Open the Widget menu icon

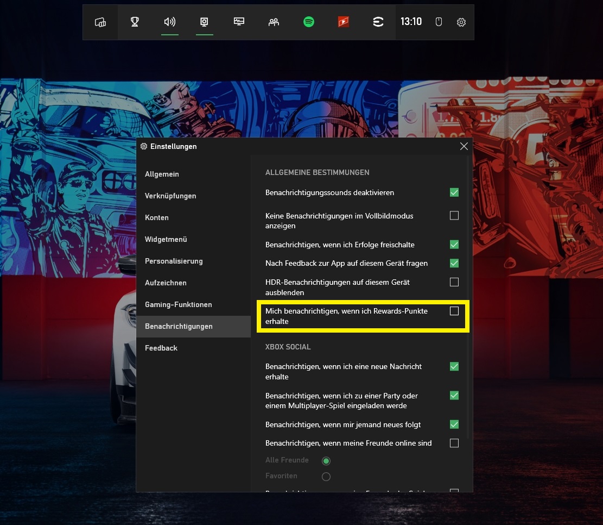point(100,22)
